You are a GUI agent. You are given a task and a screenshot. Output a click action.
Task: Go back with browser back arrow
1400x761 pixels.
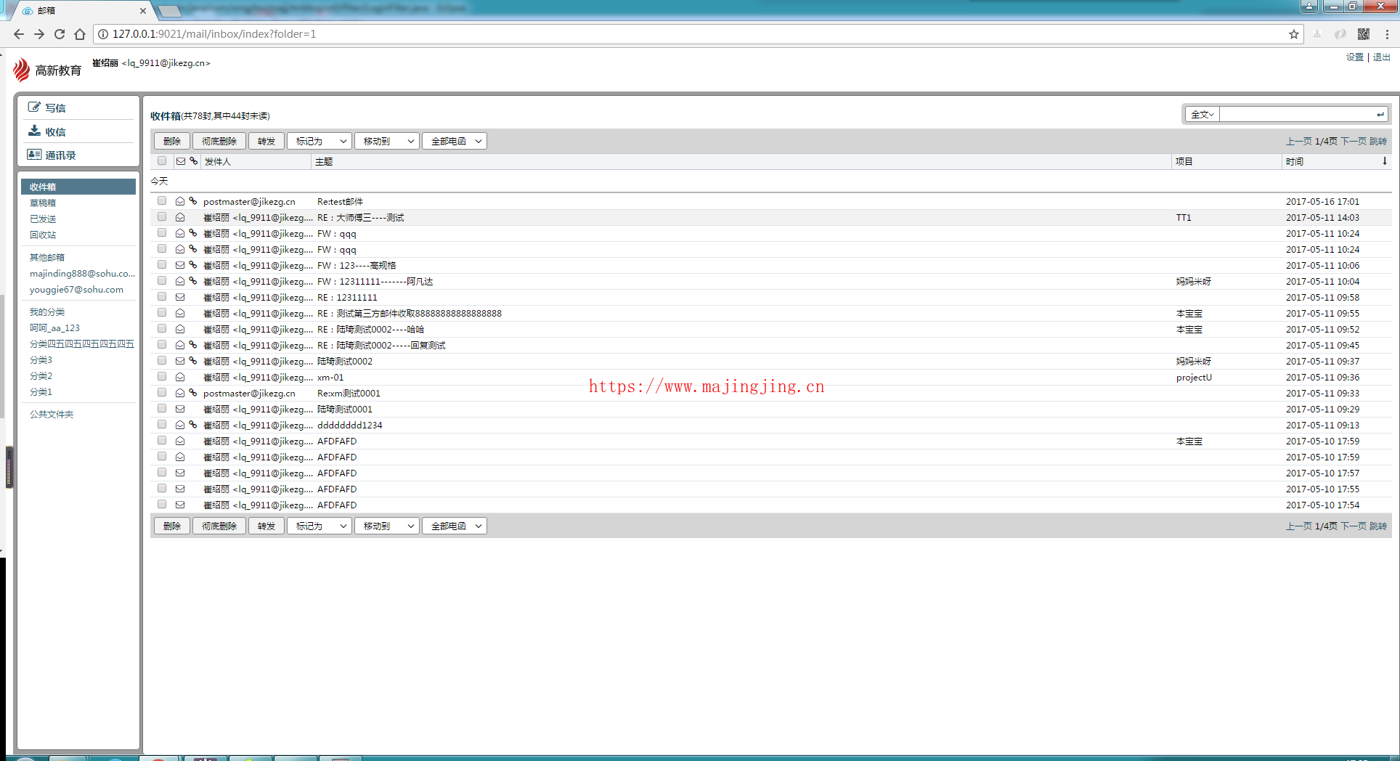click(x=19, y=34)
